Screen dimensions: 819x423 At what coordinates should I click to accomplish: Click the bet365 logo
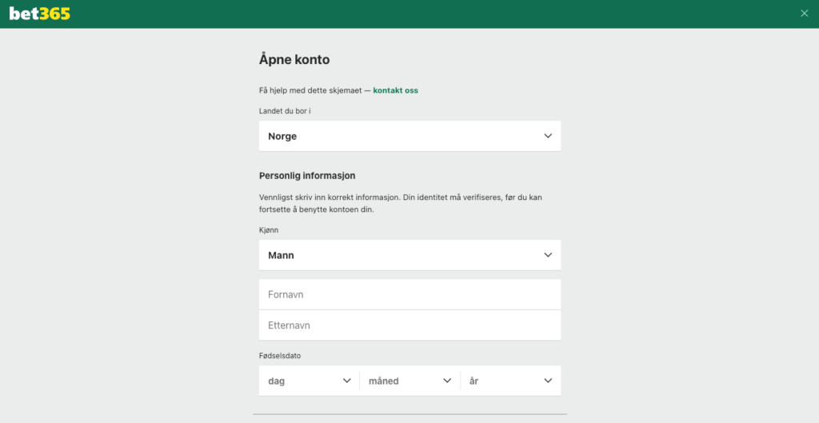40,14
